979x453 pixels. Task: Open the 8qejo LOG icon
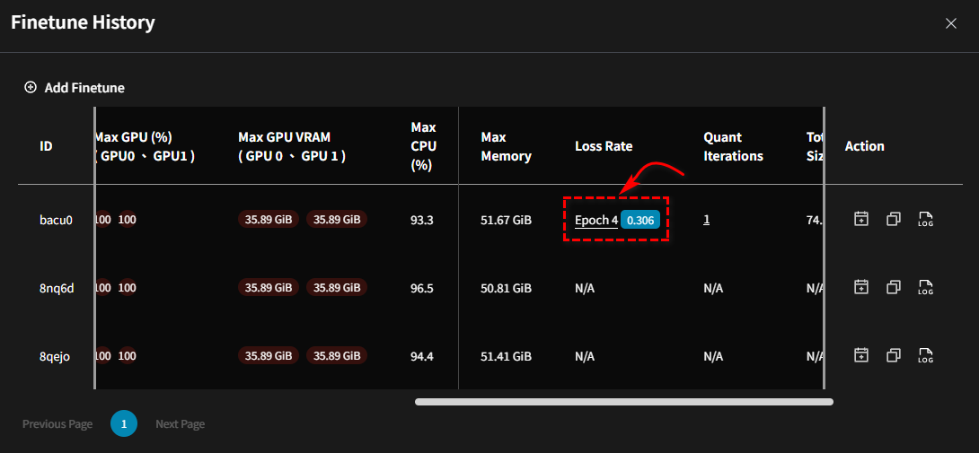point(926,355)
